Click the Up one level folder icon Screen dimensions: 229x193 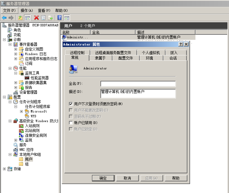pos(20,18)
